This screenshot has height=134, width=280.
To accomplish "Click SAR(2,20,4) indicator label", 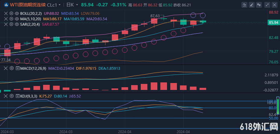I will click(30, 24).
